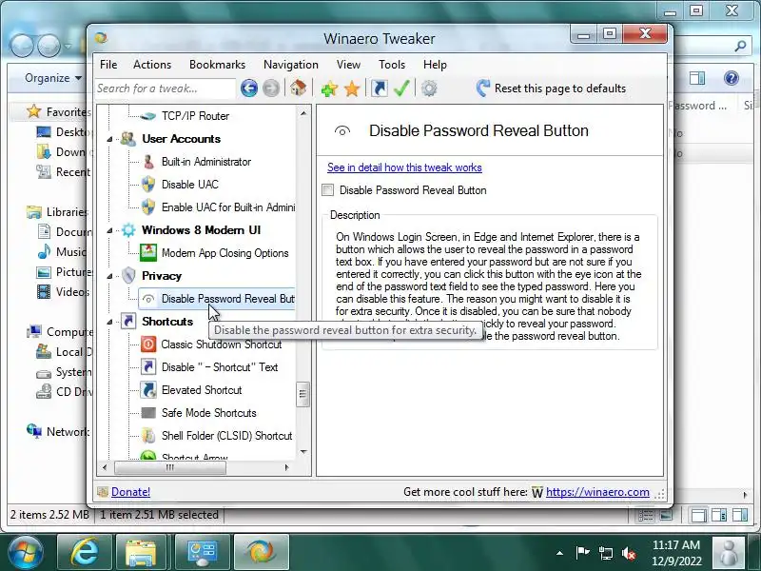The width and height of the screenshot is (761, 571).
Task: Click the Classic Shutdown Shortcut red icon
Action: (148, 345)
